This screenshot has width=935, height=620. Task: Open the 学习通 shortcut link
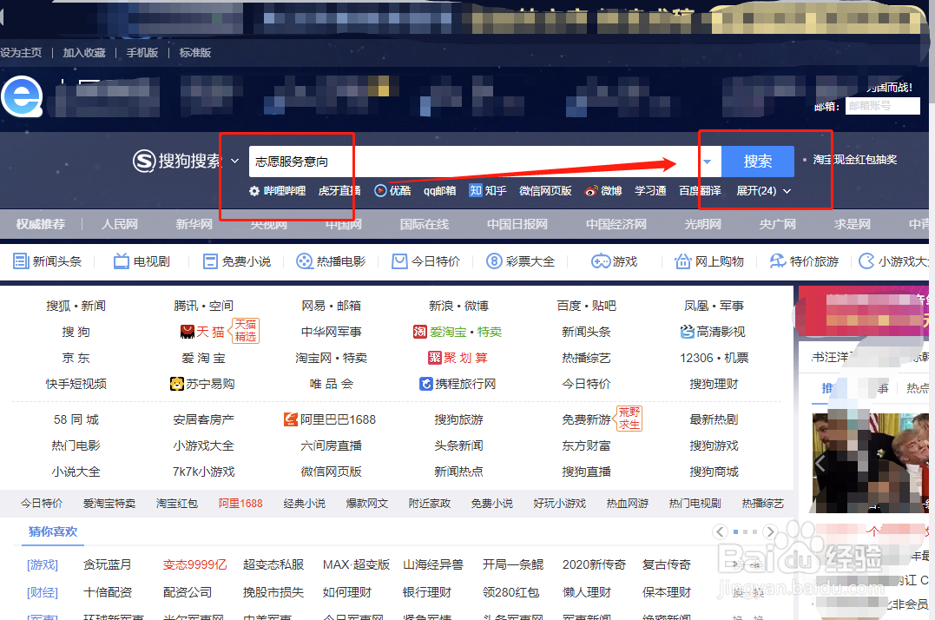click(650, 191)
